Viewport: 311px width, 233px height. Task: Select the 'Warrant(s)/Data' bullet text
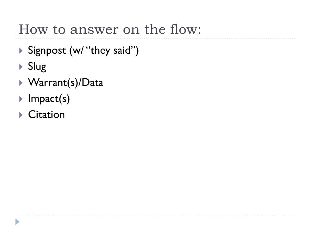coord(66,83)
